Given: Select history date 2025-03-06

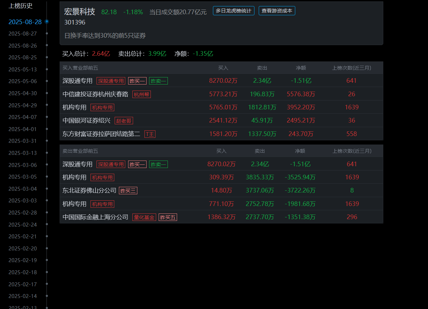Looking at the screenshot, I should coord(22,165).
